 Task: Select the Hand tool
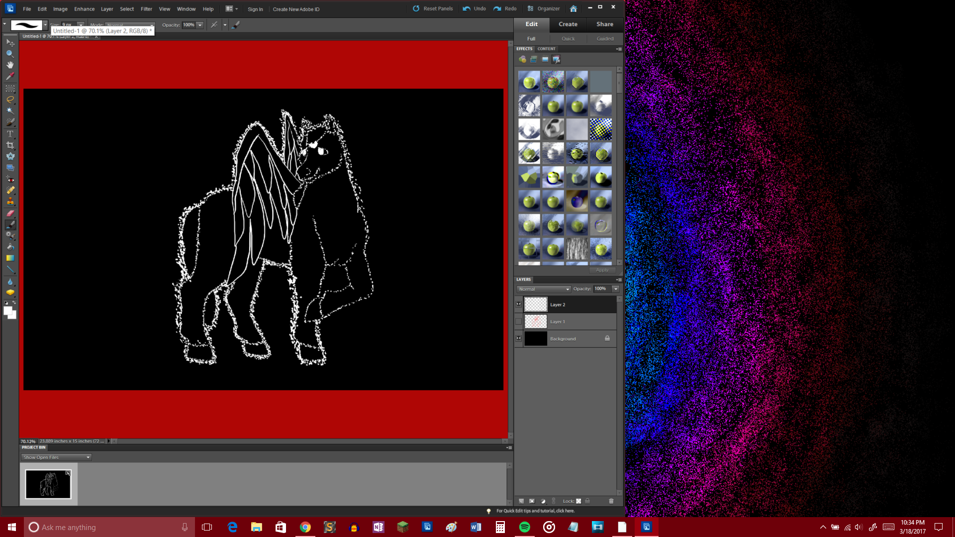10,65
